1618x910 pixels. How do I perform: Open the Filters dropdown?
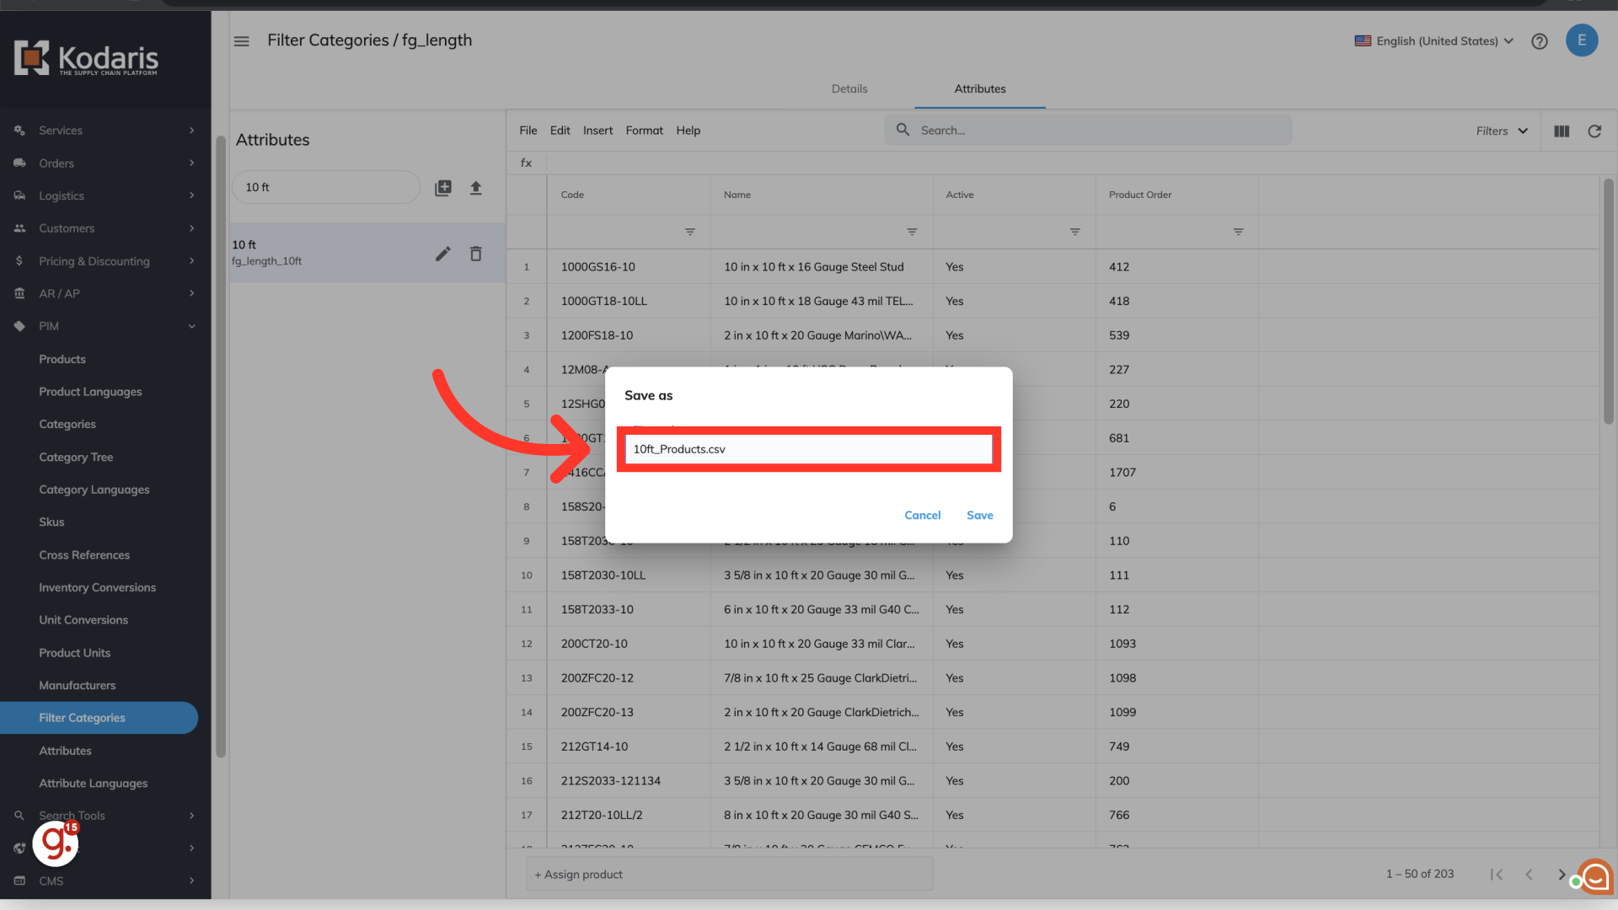tap(1502, 131)
